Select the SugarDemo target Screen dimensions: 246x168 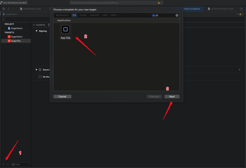[17, 37]
